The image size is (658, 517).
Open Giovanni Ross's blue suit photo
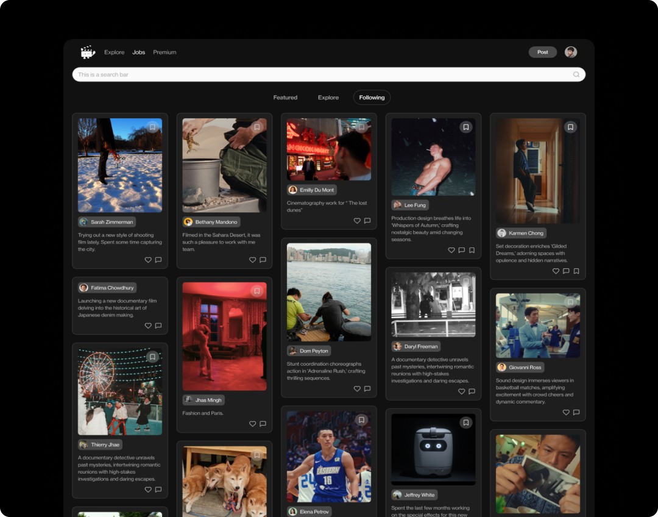point(538,326)
